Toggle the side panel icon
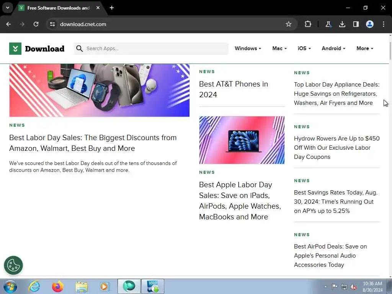The height and width of the screenshot is (294, 392). 356,24
